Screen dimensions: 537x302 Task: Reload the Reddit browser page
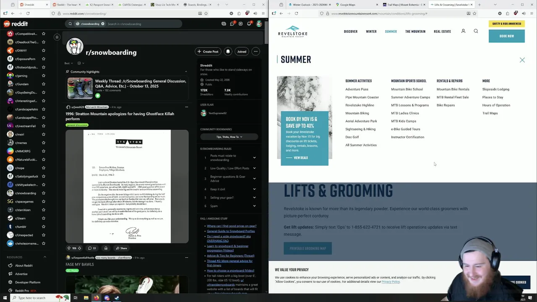pos(28,13)
